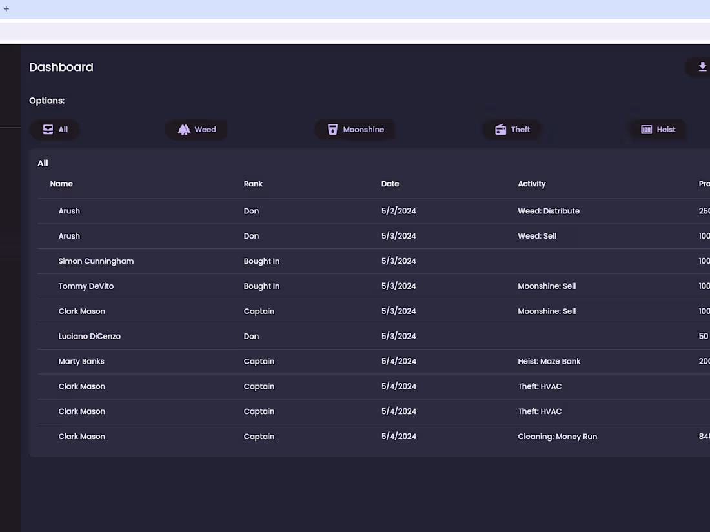
Task: Click Heist: Maze Bank activity cell
Action: pos(549,361)
